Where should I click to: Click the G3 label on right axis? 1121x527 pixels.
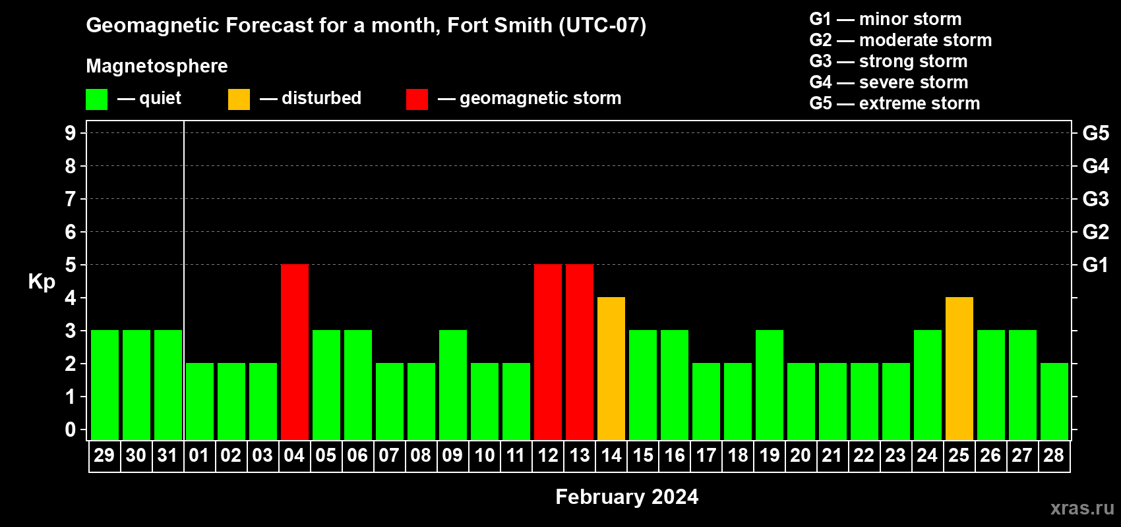(x=1095, y=199)
